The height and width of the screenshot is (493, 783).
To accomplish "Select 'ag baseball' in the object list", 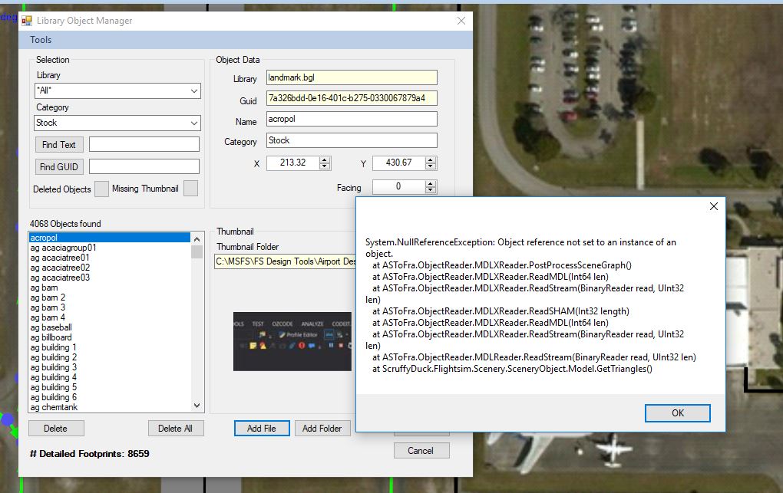I will [x=51, y=327].
